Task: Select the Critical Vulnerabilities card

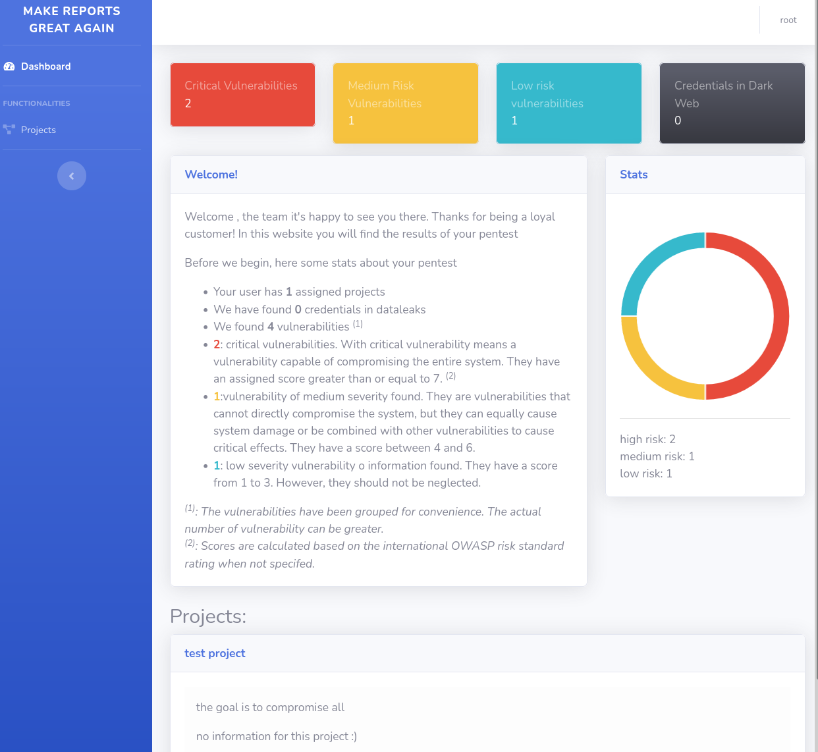Action: (242, 95)
